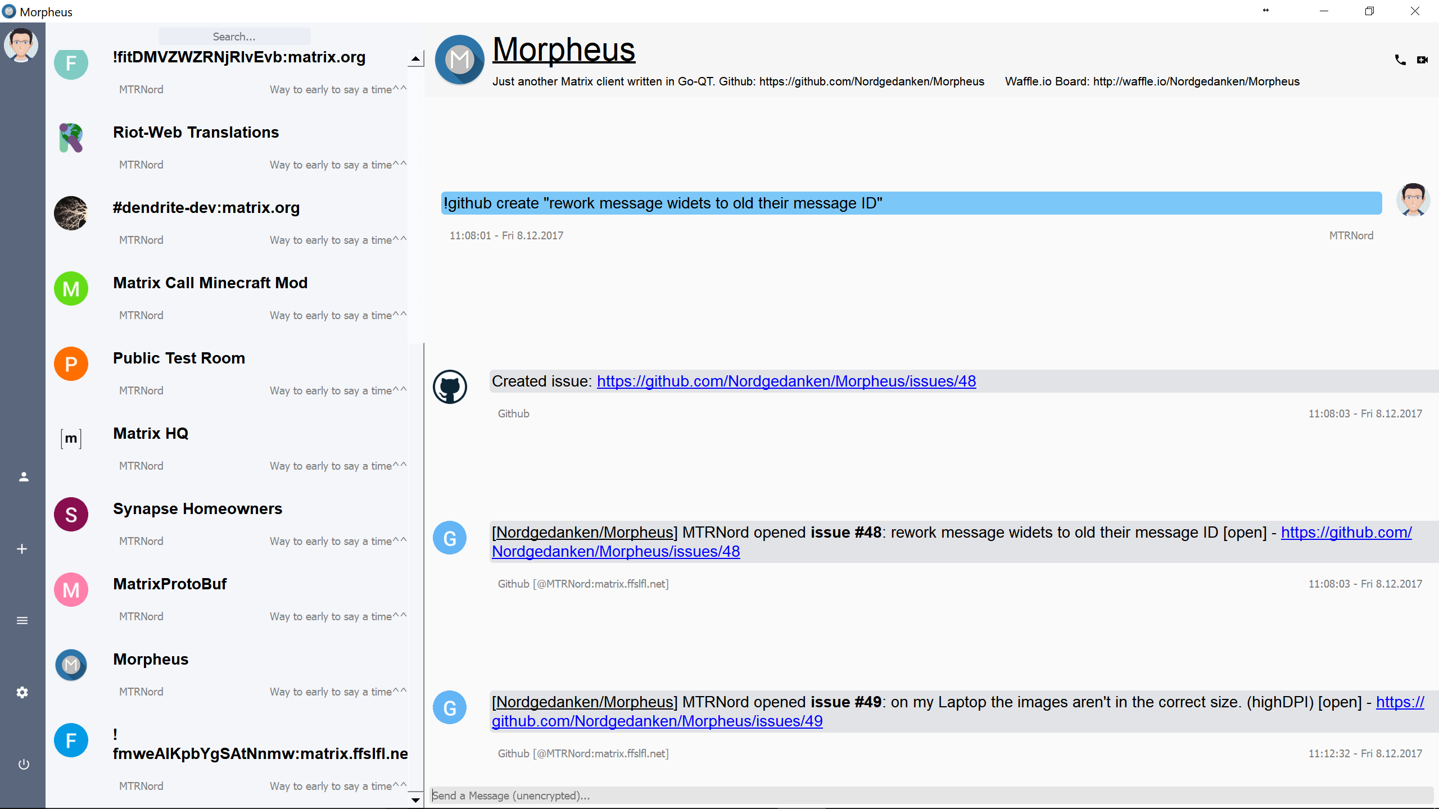Start a voice call with phone icon
This screenshot has width=1439, height=809.
(1400, 60)
